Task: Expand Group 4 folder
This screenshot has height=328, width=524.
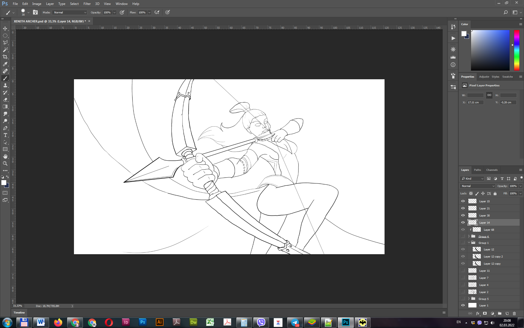Action: tap(469, 236)
